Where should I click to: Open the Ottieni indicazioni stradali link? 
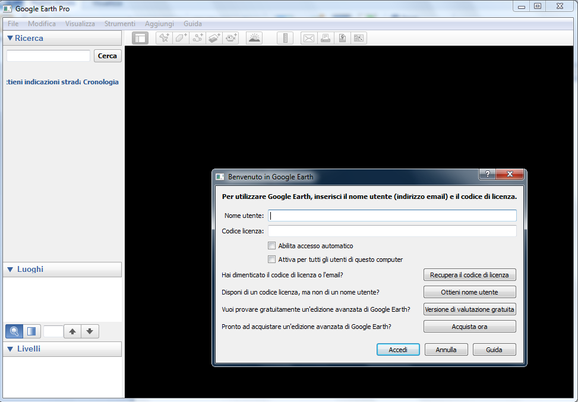(x=43, y=82)
